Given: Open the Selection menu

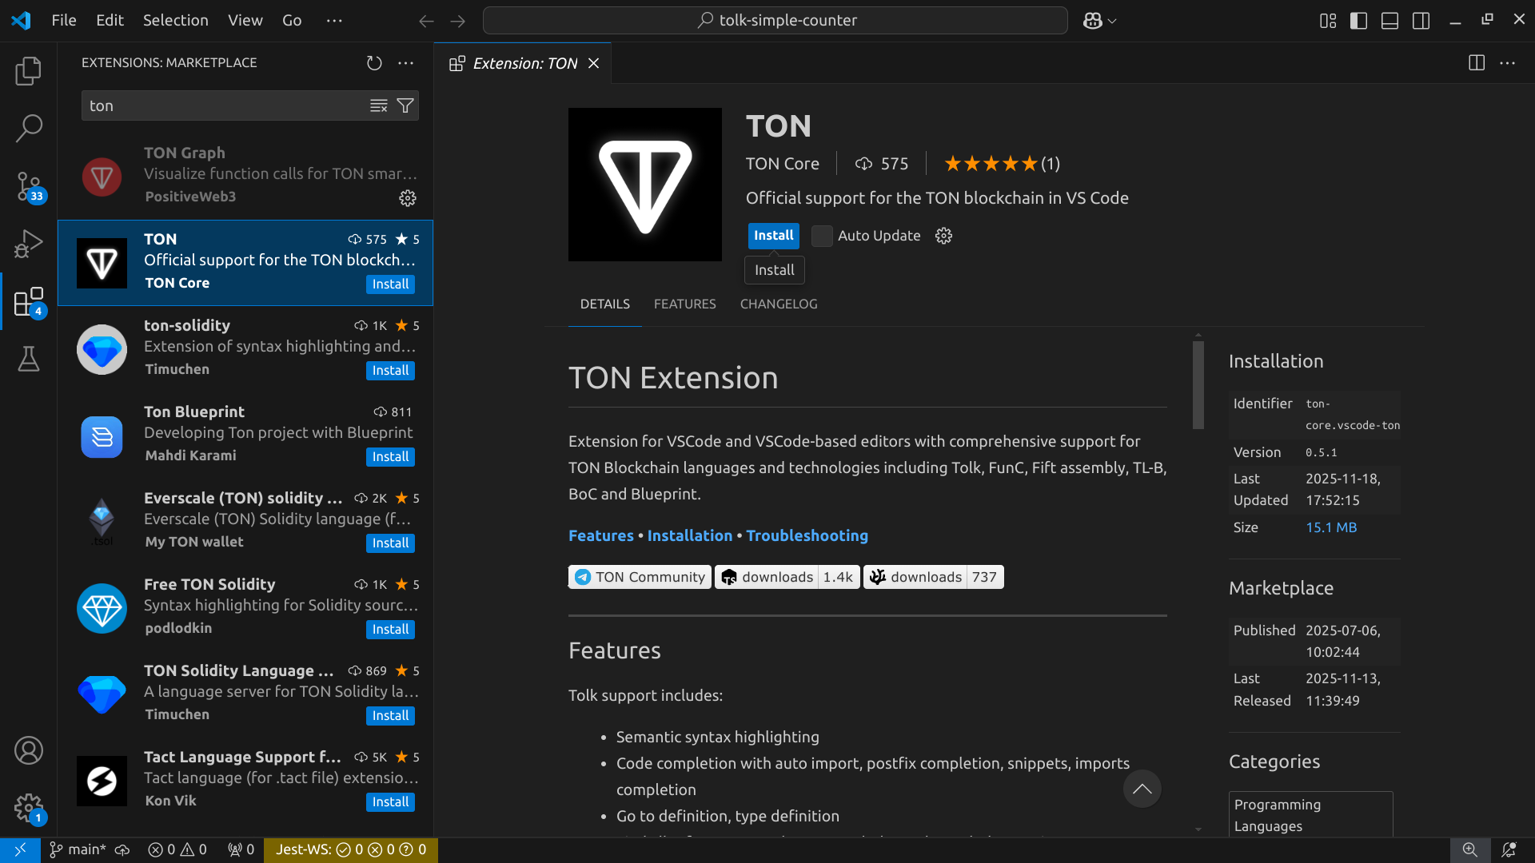Looking at the screenshot, I should tap(175, 20).
